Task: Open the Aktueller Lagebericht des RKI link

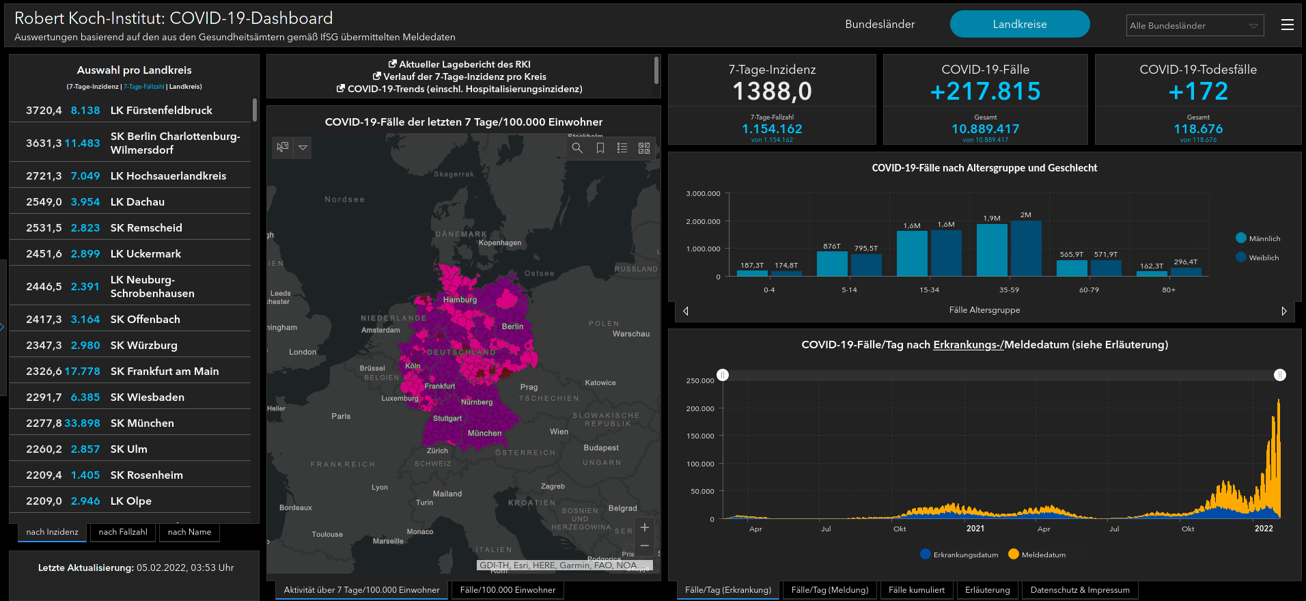Action: [x=459, y=64]
